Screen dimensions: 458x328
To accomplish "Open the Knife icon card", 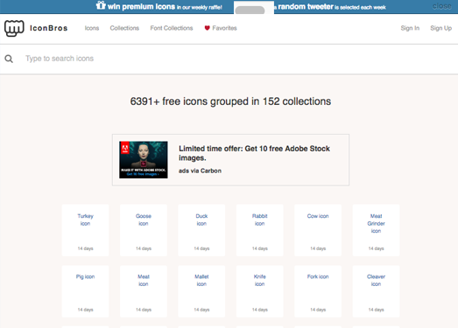I will pos(260,291).
